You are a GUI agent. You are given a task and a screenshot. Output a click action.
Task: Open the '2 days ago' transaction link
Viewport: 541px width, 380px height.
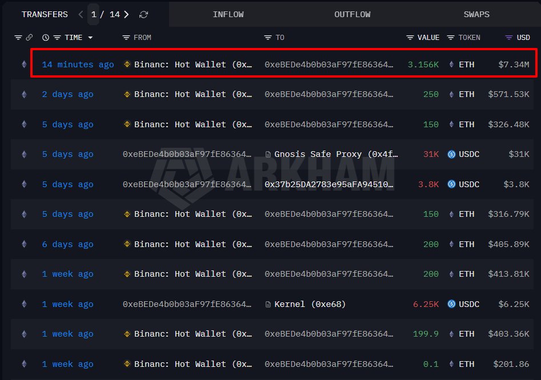click(67, 94)
